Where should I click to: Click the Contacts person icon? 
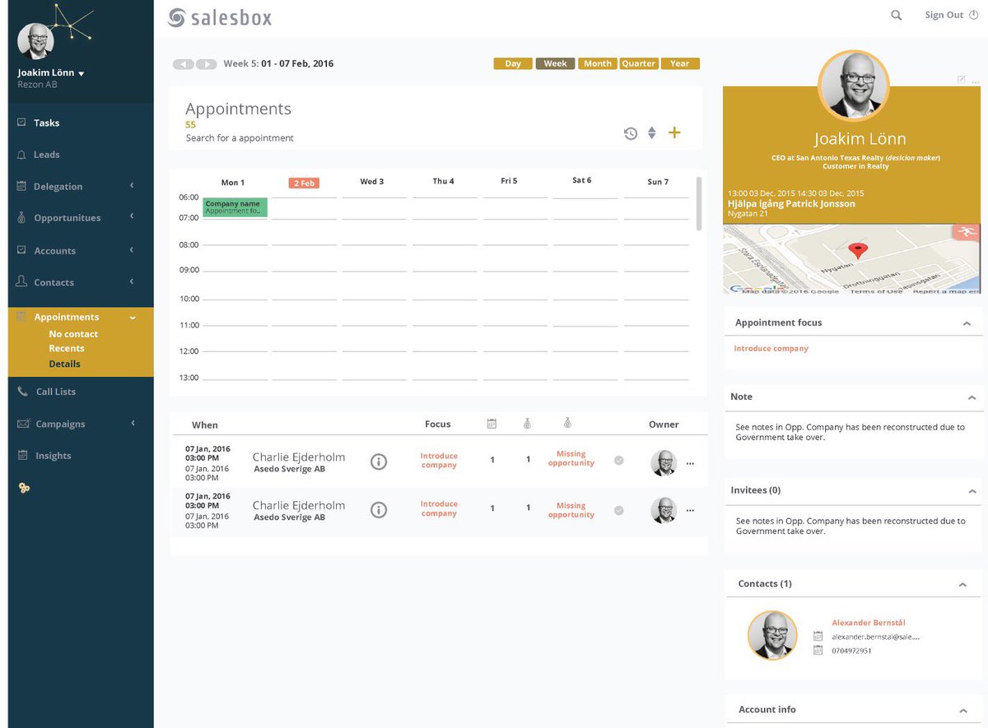click(21, 281)
